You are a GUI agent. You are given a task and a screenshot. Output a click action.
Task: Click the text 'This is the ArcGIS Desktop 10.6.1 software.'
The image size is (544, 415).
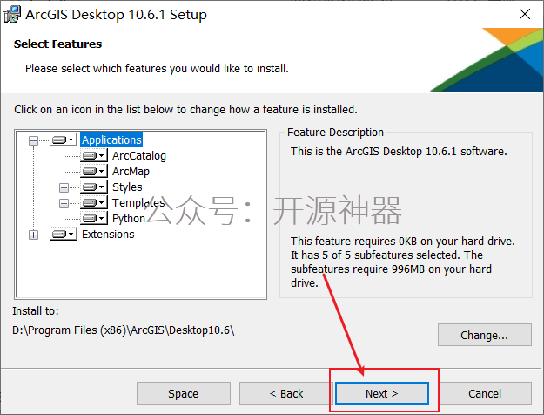399,152
